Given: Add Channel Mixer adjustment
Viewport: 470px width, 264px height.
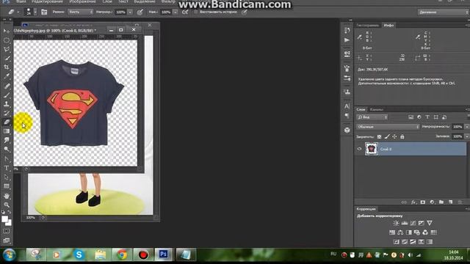Looking at the screenshot, I should coord(425,232).
